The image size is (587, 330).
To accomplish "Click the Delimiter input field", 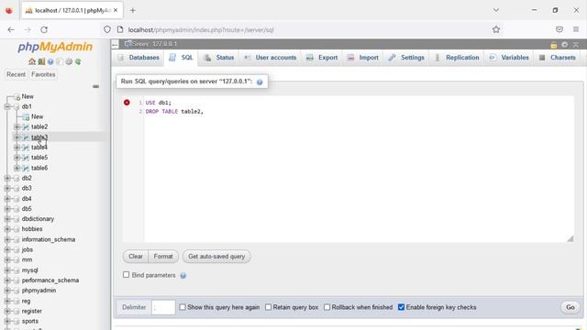I will point(163,307).
